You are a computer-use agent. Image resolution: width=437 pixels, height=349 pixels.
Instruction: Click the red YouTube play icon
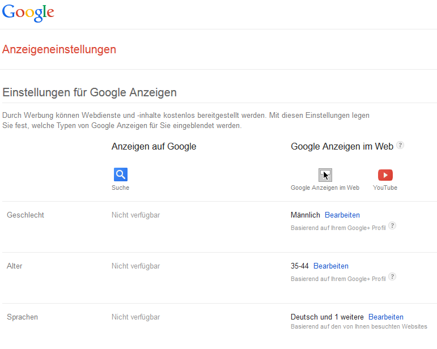point(385,175)
